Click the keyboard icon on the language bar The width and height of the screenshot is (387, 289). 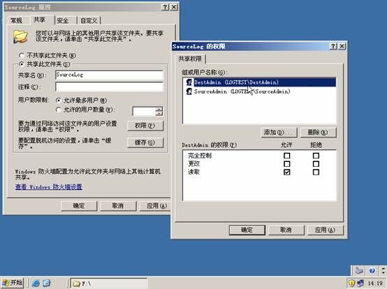pos(358,271)
